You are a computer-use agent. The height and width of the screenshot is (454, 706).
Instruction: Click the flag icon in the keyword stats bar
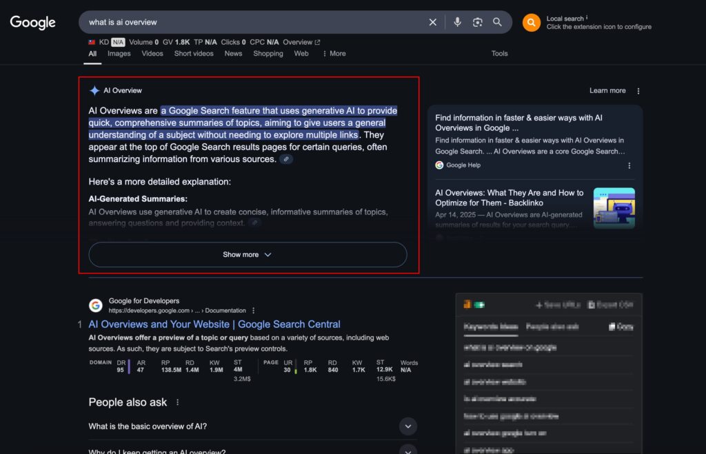tap(92, 42)
